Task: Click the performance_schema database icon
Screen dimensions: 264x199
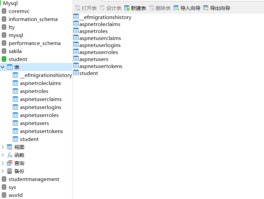Action: pyautogui.click(x=4, y=43)
